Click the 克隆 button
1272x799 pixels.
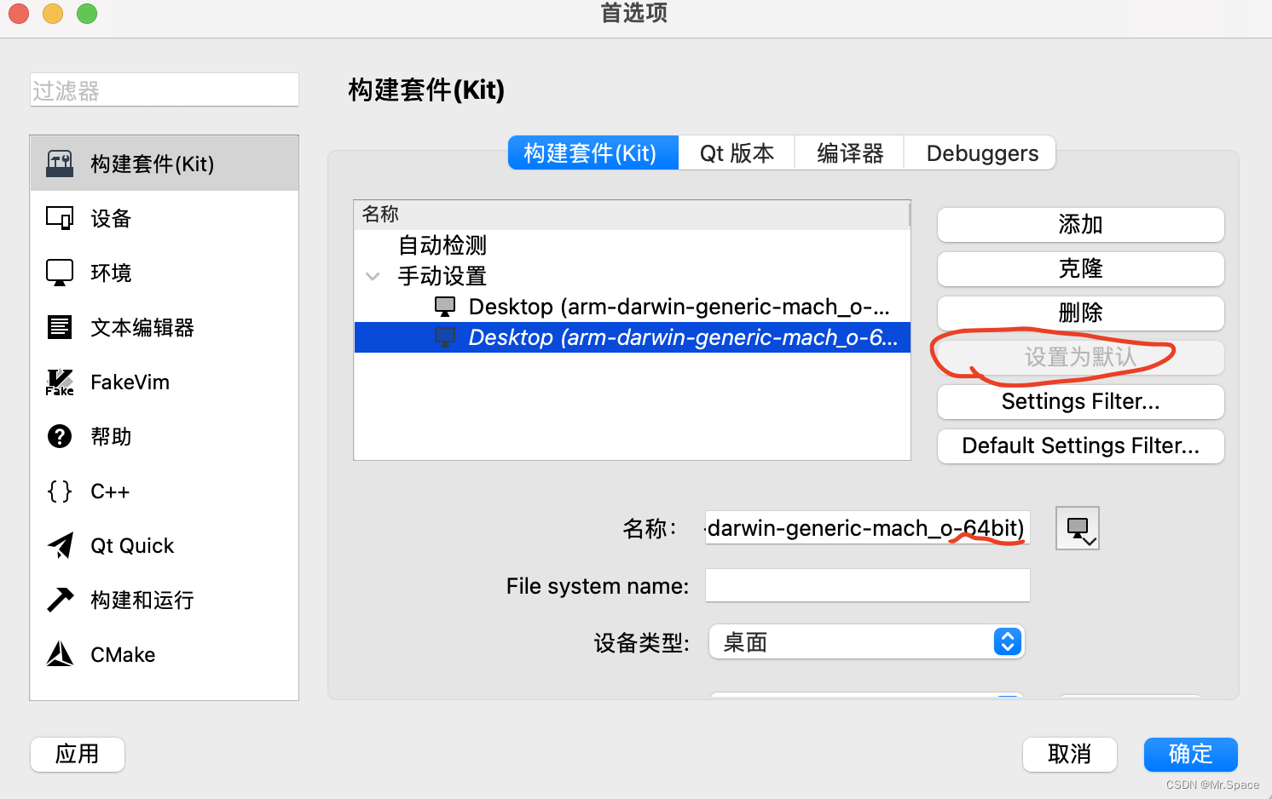pos(1081,269)
